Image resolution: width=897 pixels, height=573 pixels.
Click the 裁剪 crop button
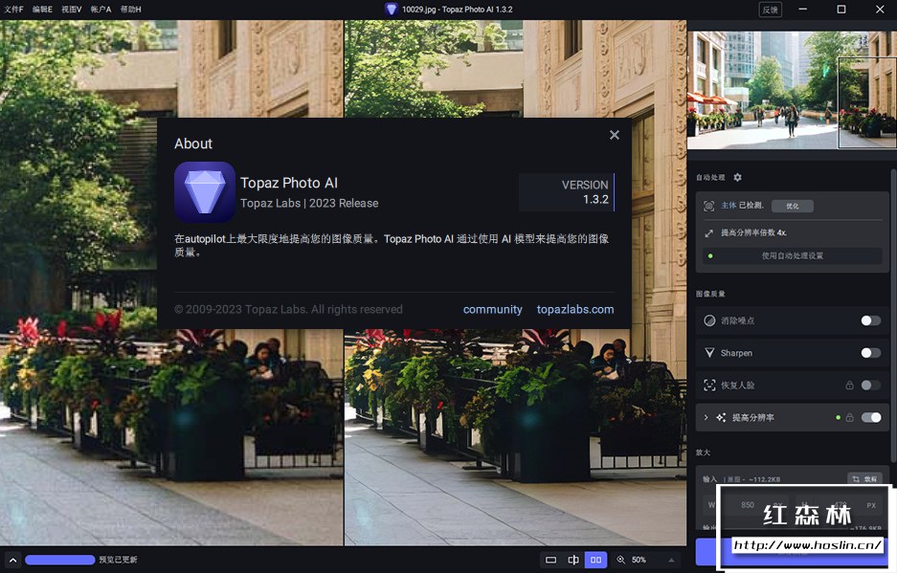tap(864, 478)
